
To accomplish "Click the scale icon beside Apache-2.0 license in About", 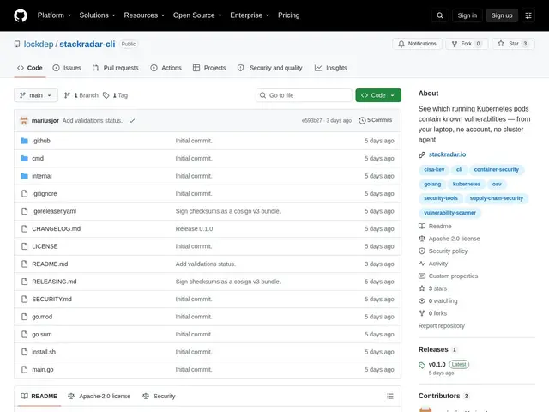I will pyautogui.click(x=422, y=239).
